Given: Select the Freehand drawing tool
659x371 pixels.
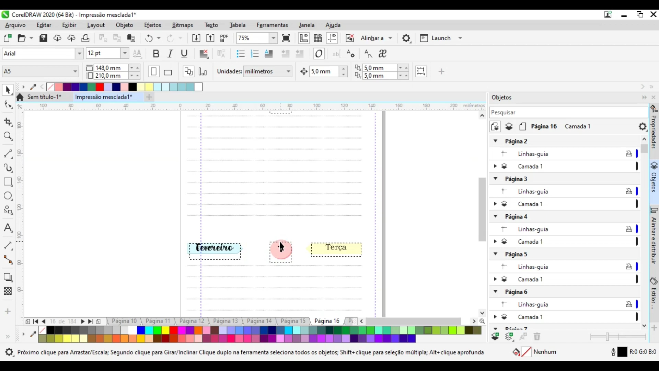Looking at the screenshot, I should 8,154.
